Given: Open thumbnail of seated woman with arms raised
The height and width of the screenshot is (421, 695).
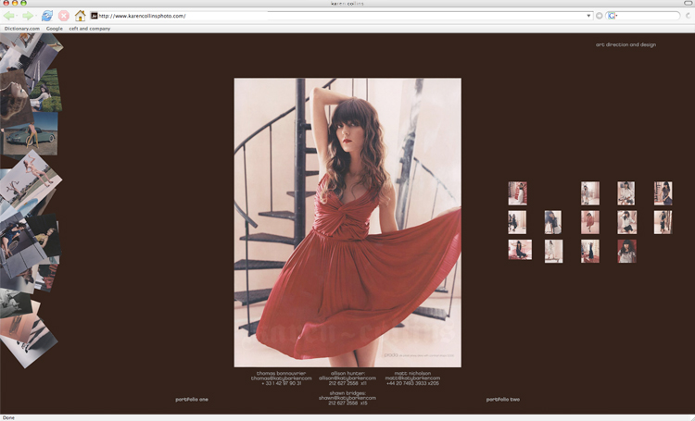Looking at the screenshot, I should 520,250.
